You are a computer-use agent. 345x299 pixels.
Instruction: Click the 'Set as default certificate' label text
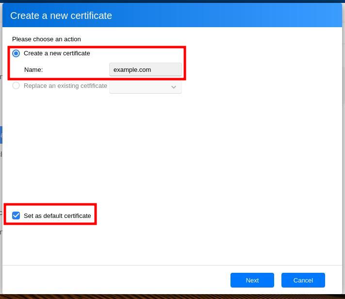pyautogui.click(x=57, y=216)
